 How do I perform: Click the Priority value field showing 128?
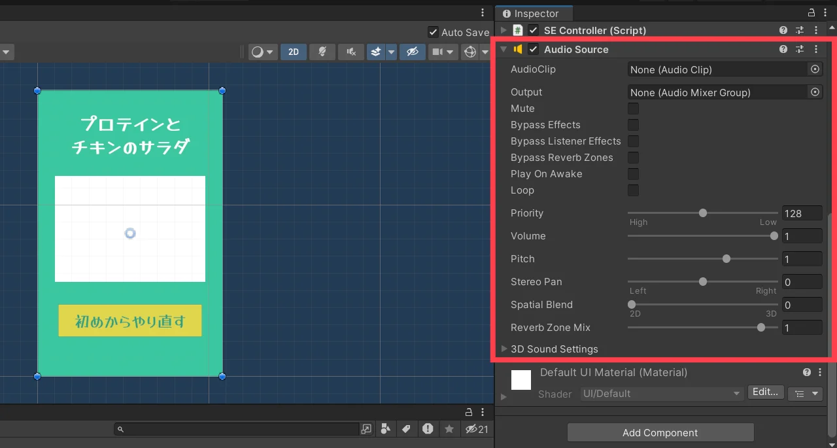pyautogui.click(x=802, y=213)
